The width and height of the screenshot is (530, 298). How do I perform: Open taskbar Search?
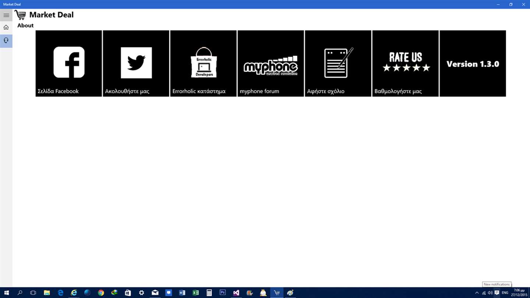tap(20, 293)
